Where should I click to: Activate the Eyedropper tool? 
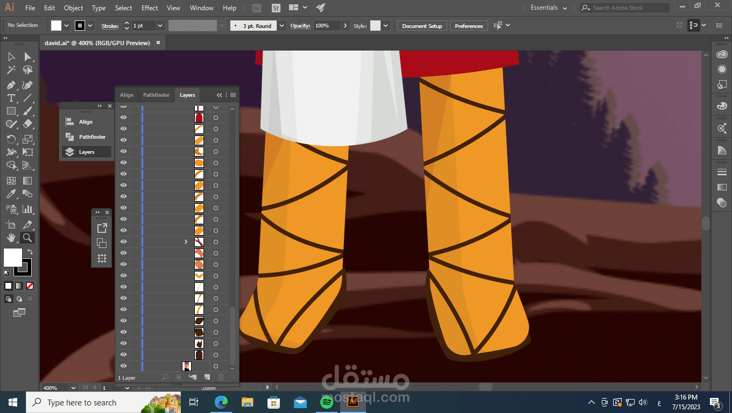click(x=11, y=194)
